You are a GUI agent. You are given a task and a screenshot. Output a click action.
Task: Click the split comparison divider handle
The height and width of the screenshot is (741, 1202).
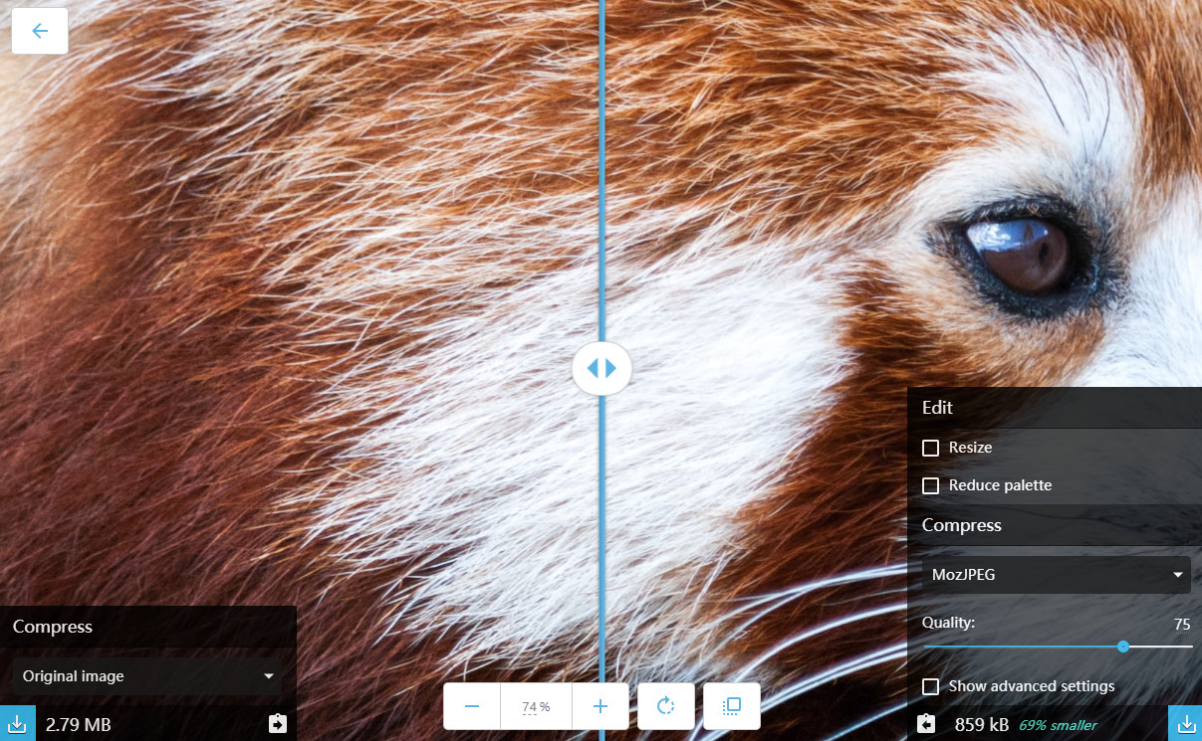tap(601, 368)
